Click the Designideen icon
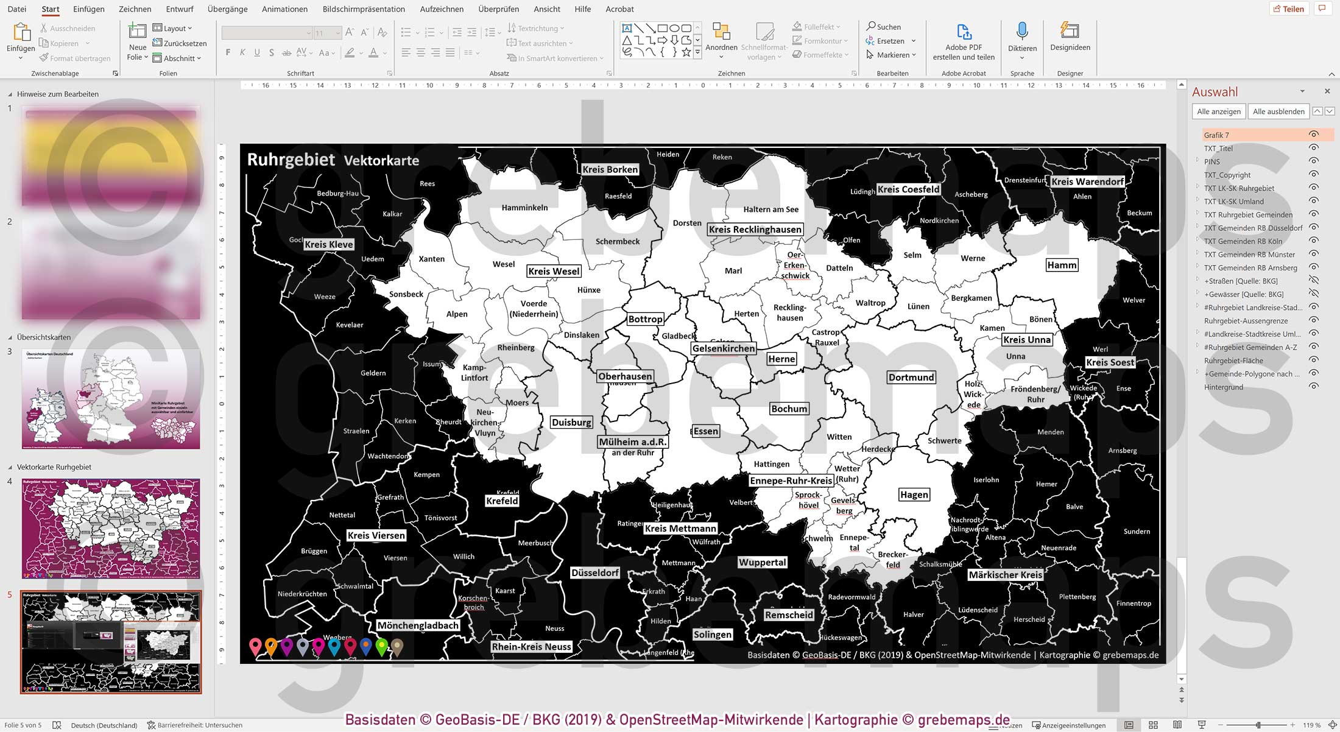 click(1070, 40)
